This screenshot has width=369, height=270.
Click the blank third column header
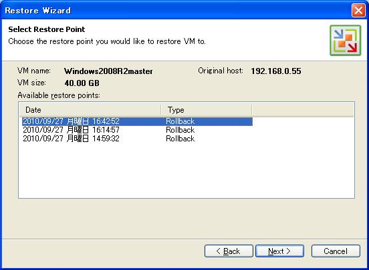coord(303,110)
